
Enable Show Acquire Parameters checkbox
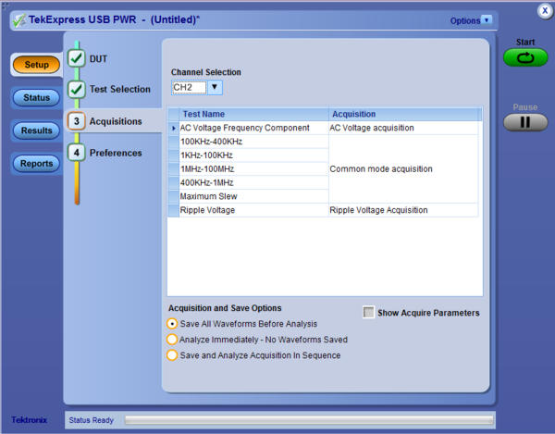coord(368,313)
